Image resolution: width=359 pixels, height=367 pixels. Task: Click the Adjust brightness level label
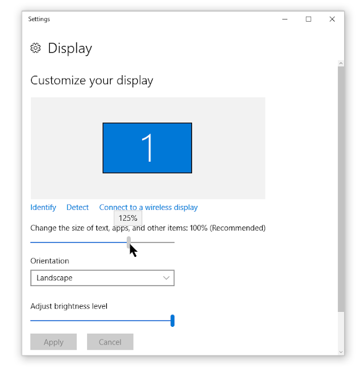coord(69,306)
